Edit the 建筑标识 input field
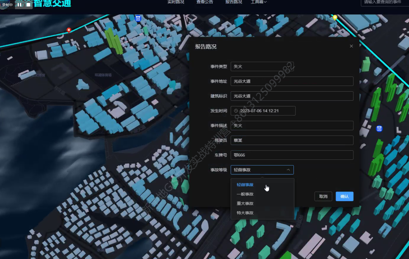Viewport: 409px width, 259px height. pyautogui.click(x=292, y=96)
